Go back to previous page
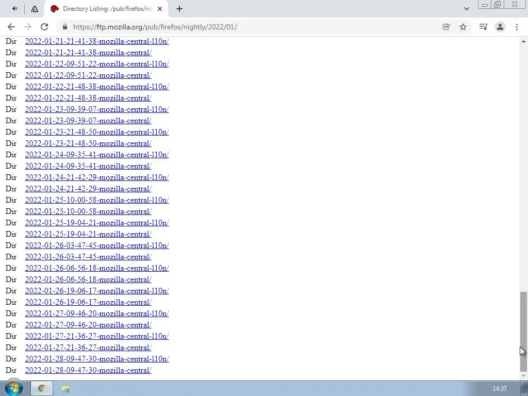The width and height of the screenshot is (528, 396). click(x=11, y=27)
